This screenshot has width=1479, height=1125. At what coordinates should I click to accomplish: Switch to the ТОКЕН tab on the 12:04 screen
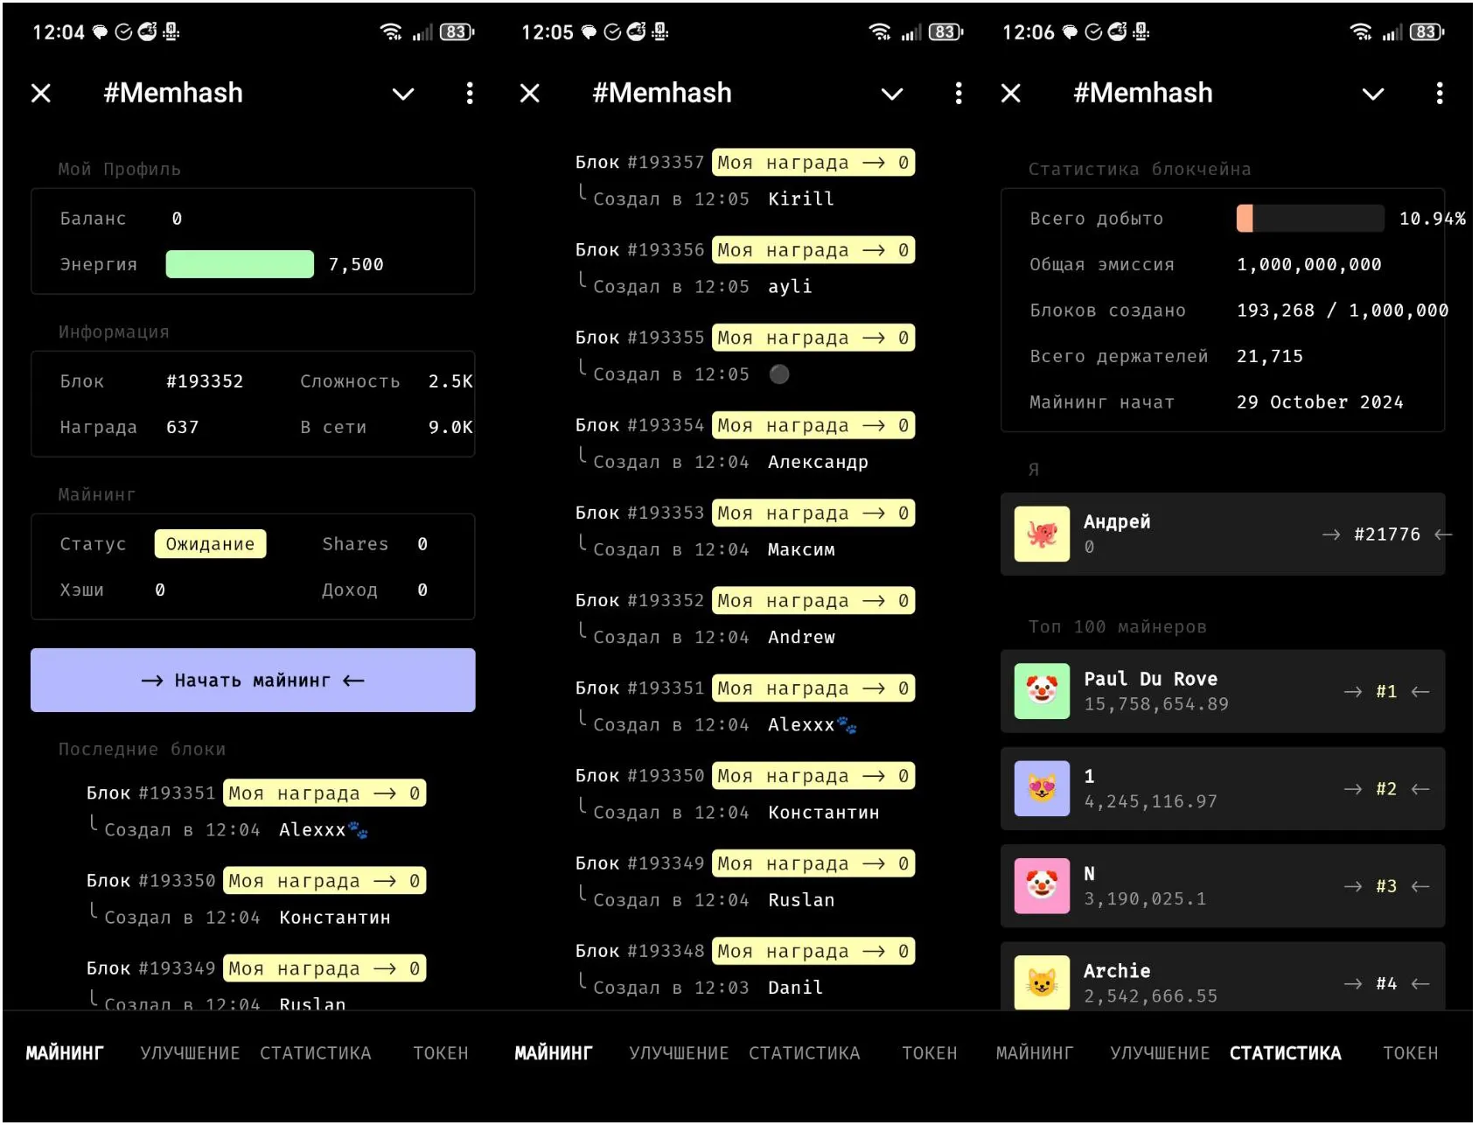click(x=441, y=1053)
